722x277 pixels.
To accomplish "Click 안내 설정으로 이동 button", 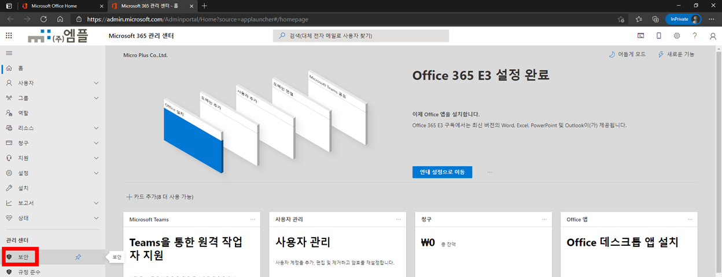I will (442, 172).
